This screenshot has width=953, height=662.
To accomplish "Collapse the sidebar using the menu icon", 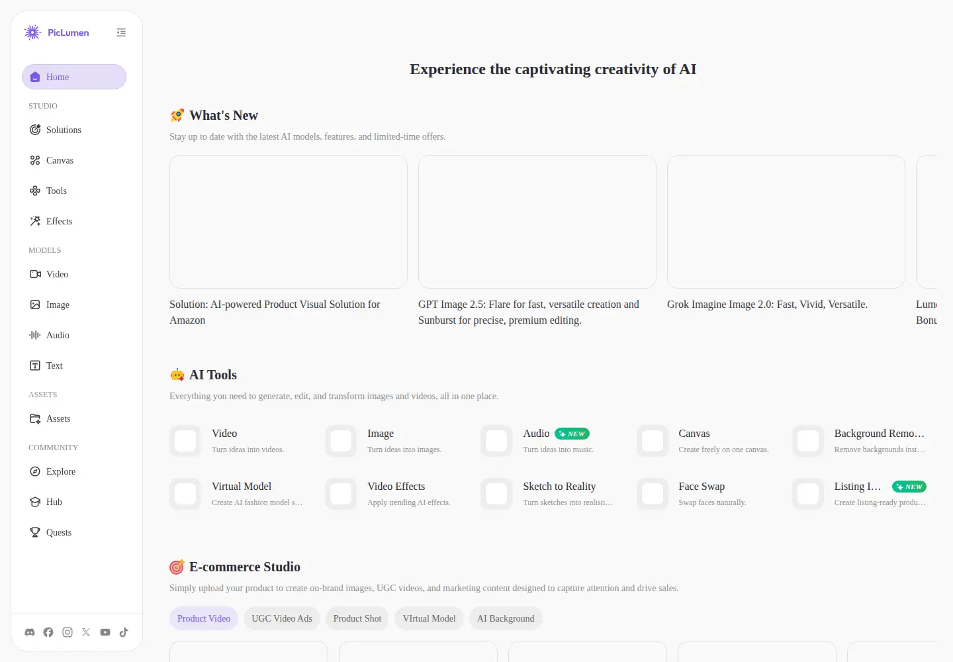I will (121, 32).
